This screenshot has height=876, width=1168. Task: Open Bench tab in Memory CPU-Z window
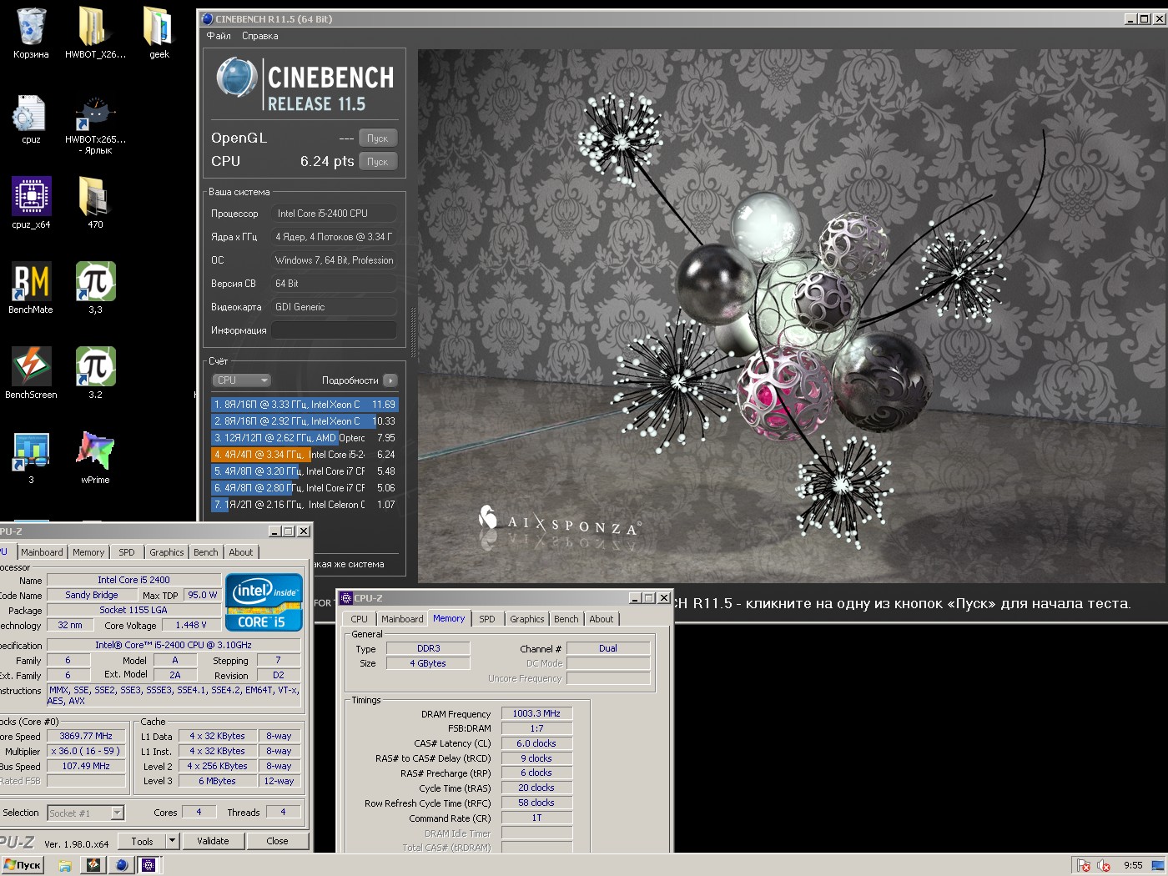(x=566, y=619)
